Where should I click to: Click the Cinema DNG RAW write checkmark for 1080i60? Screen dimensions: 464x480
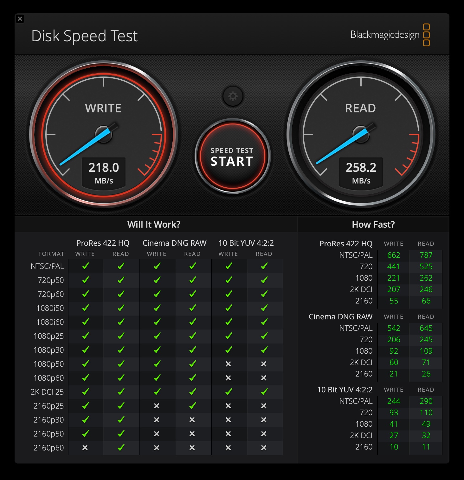[x=157, y=322]
